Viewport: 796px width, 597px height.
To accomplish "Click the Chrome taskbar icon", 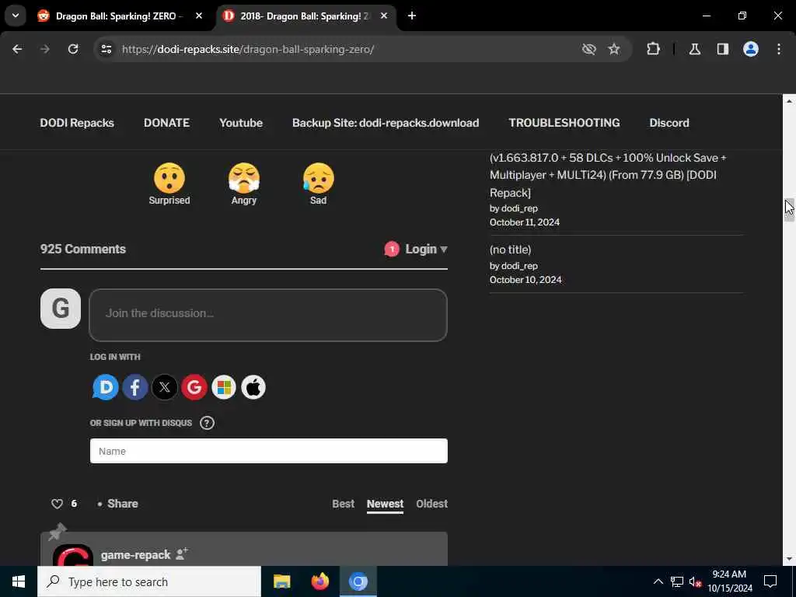I will 358,581.
